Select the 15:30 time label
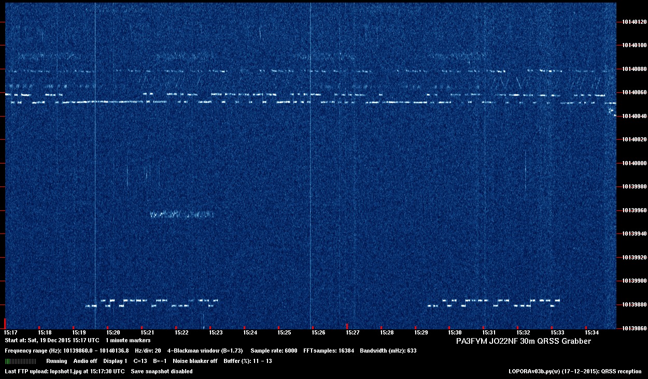 point(455,332)
